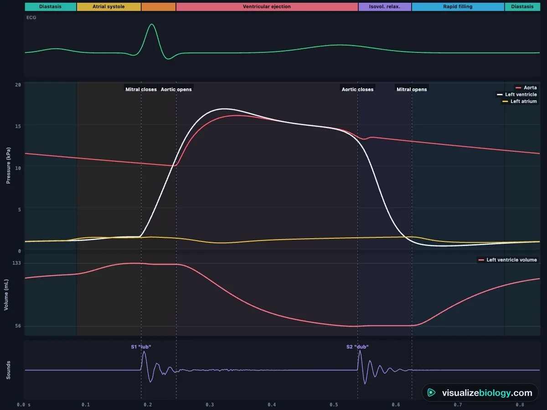Click the Aorta legend color swatch
This screenshot has height=410, width=547.
[518, 87]
